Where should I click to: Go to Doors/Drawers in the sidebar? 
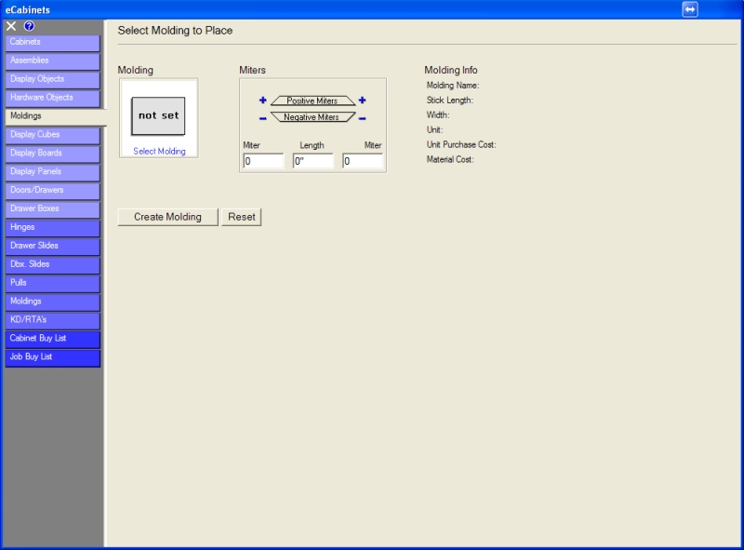pyautogui.click(x=52, y=191)
